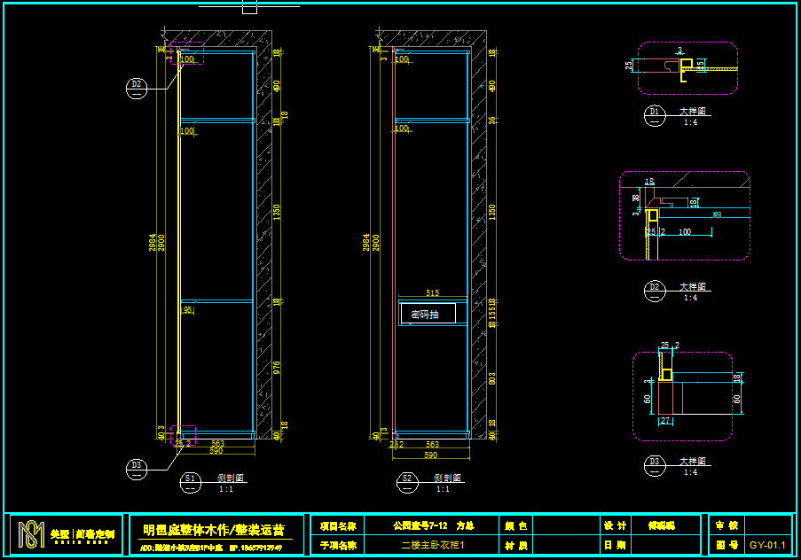The width and height of the screenshot is (801, 560).
Task: Click the 2984 overall height dimension on S1
Action: (x=153, y=243)
